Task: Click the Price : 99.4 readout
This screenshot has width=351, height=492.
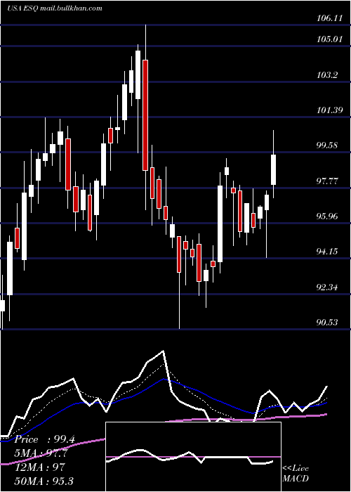Action: coord(44,439)
